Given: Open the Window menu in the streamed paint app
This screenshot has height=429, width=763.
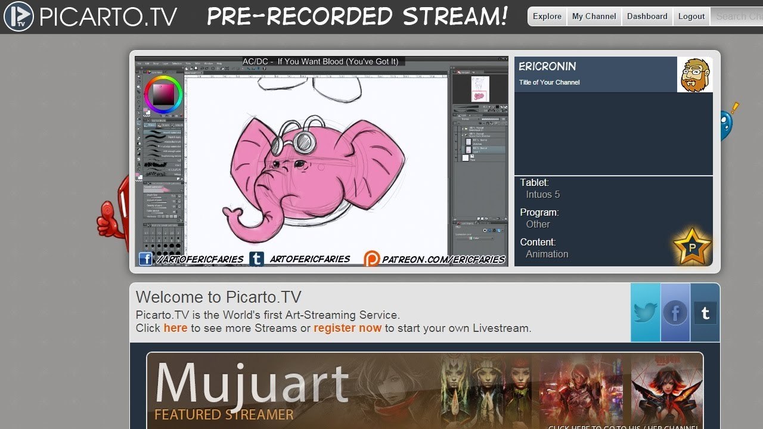Looking at the screenshot, I should click(x=209, y=63).
